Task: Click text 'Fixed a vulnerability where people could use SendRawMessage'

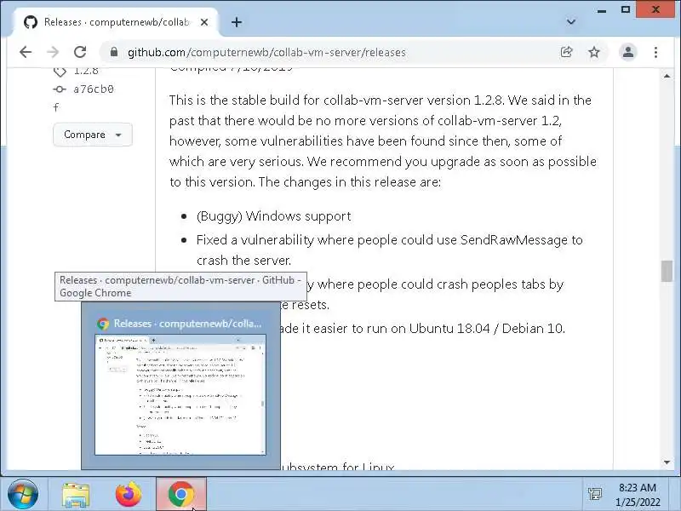Action: click(x=381, y=240)
